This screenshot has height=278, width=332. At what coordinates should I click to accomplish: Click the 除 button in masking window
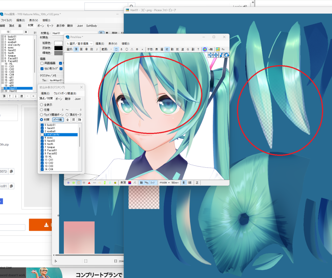(x=80, y=120)
